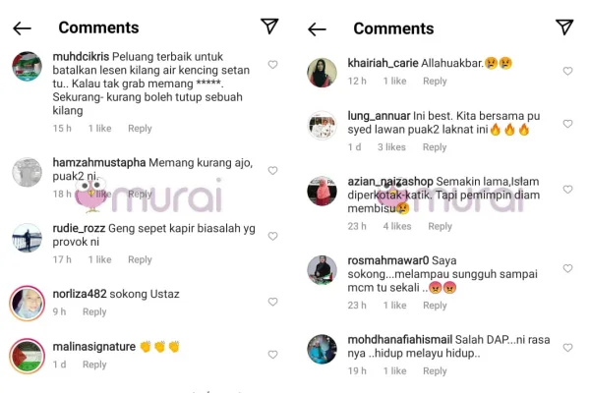View the 3 likes on lung_annuar's comment

point(391,147)
